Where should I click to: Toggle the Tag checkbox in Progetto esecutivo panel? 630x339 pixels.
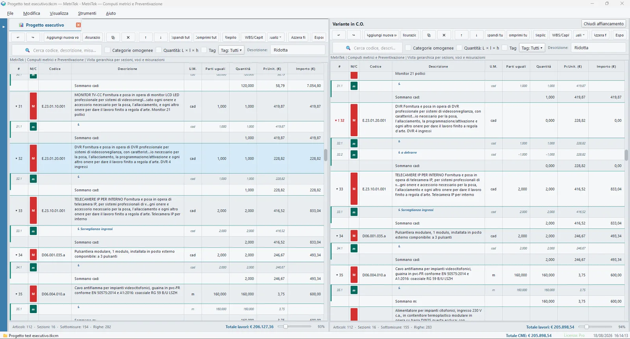[x=204, y=50]
